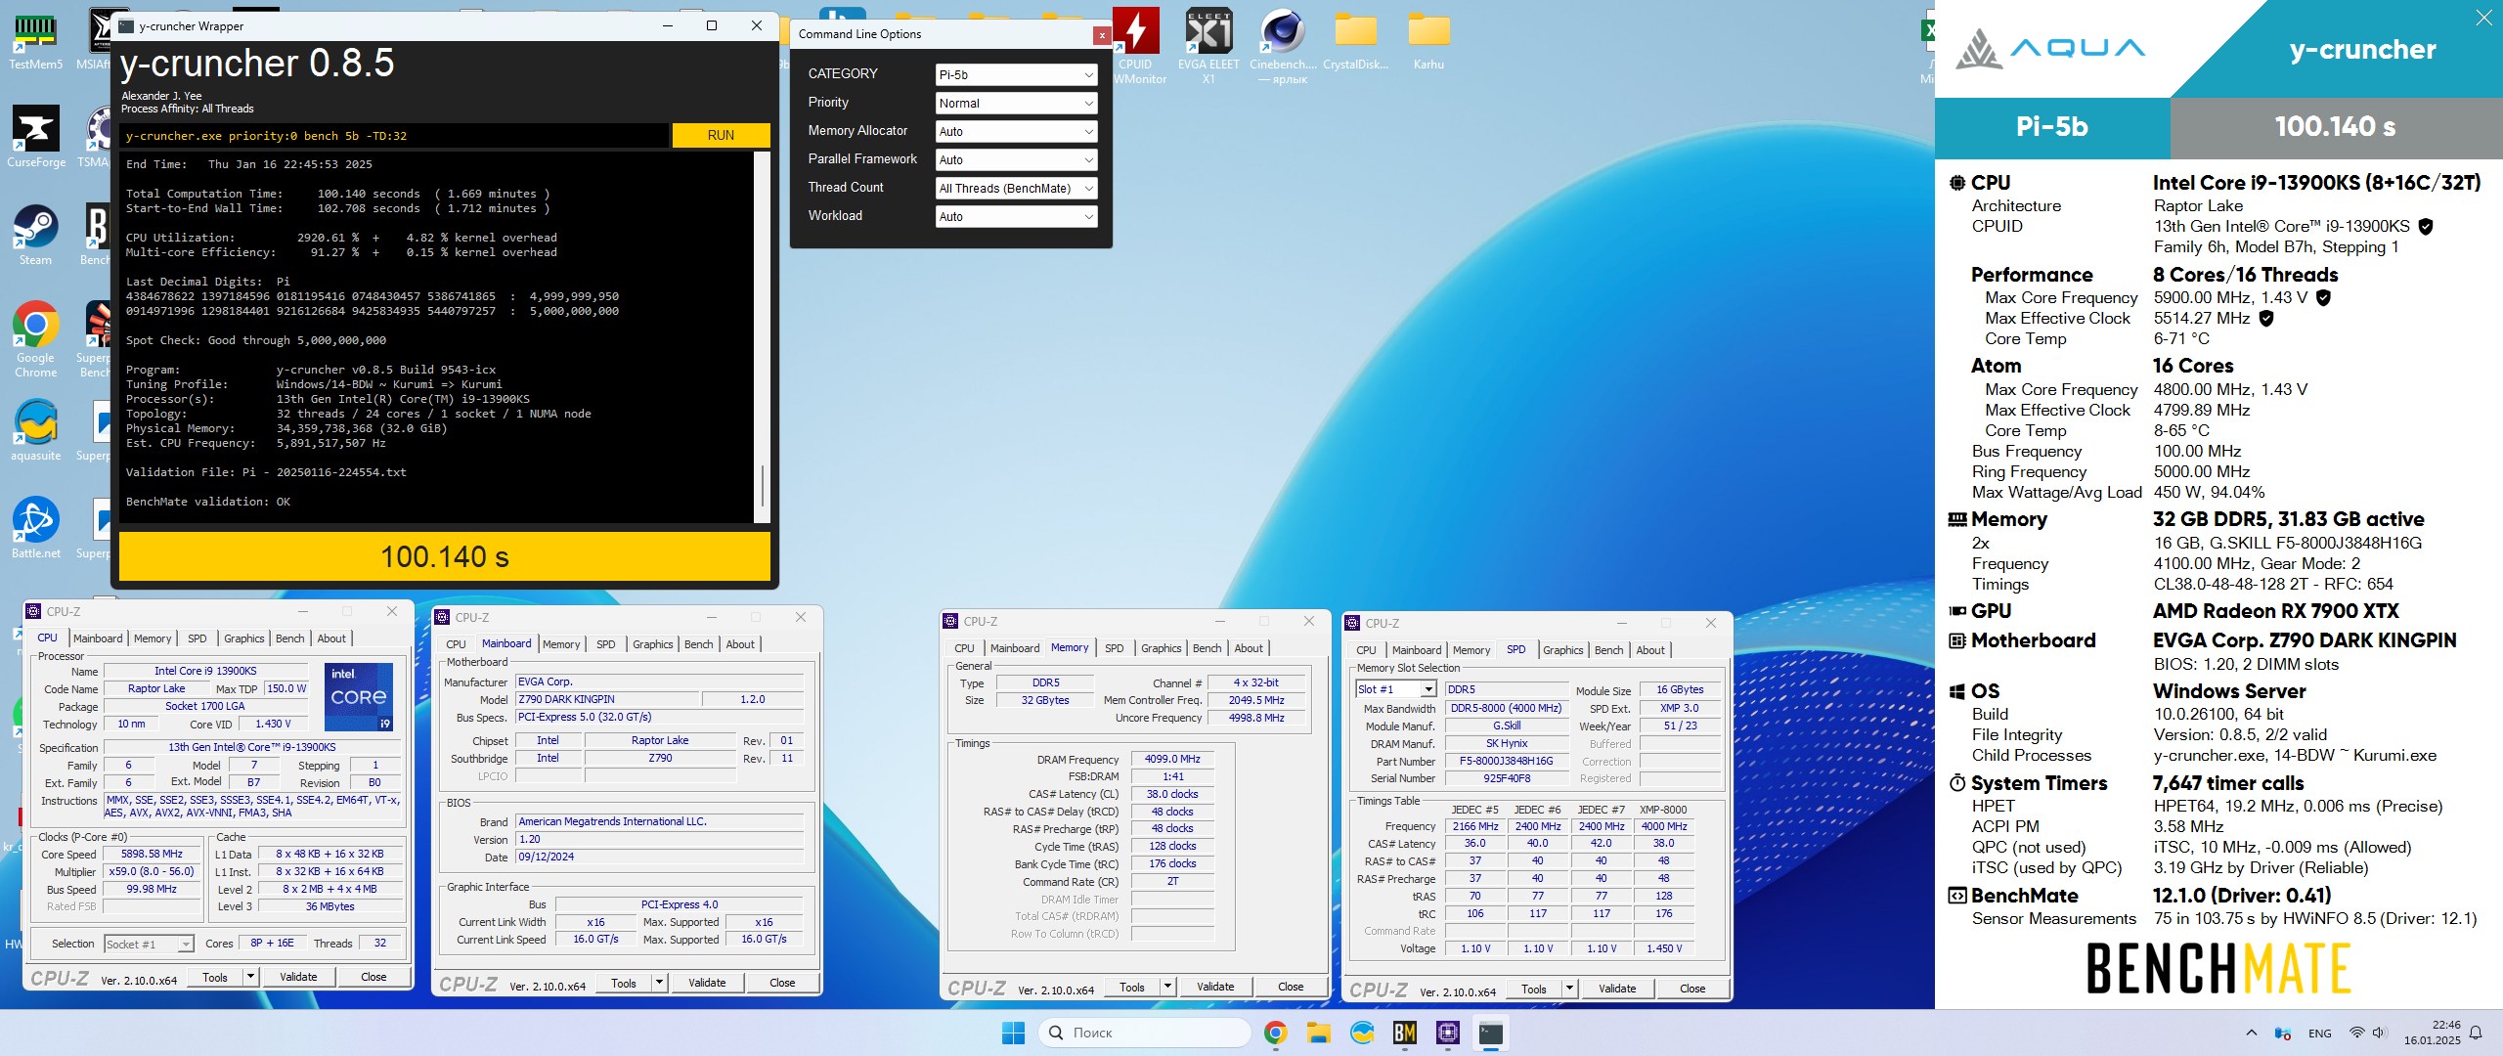The height and width of the screenshot is (1056, 2503).
Task: Switch to Bench tab in CPU-Z CPU window
Action: point(289,638)
